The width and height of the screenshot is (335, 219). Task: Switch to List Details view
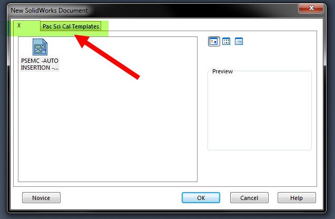tap(239, 41)
